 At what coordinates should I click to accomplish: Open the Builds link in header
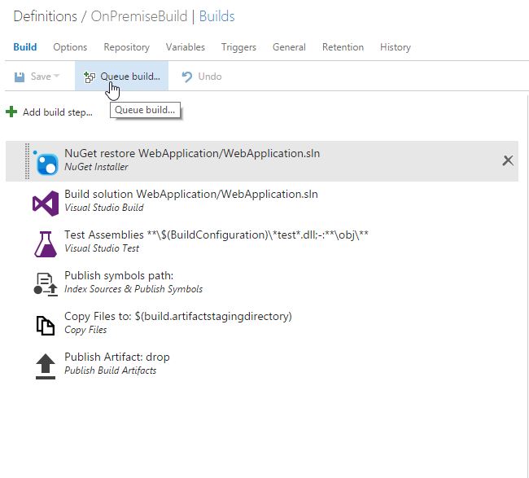(x=216, y=16)
